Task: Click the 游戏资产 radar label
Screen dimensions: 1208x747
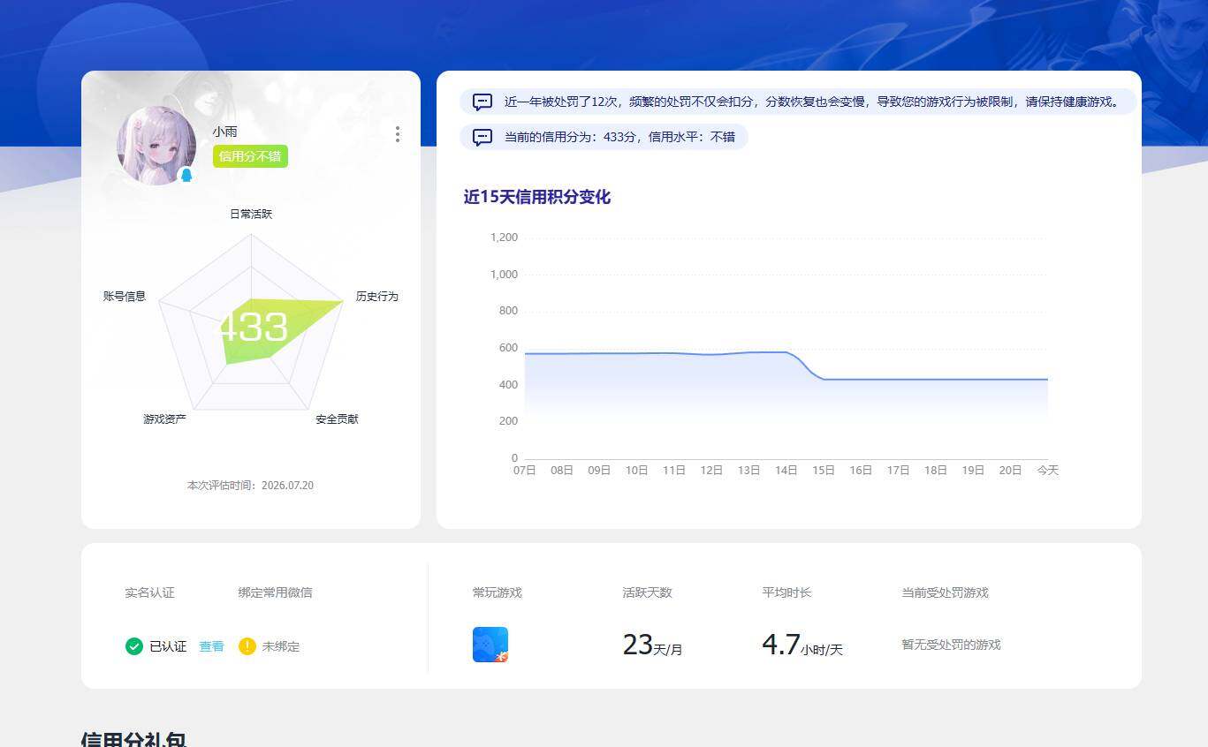Action: (165, 419)
